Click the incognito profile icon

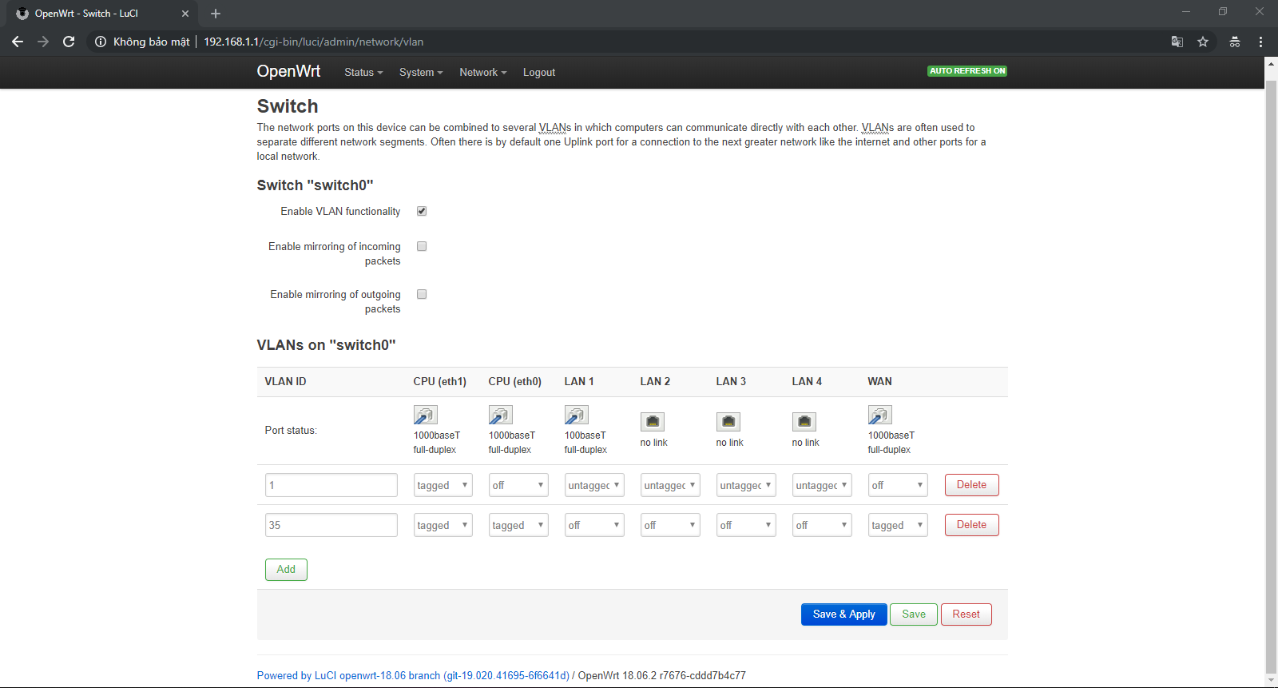tap(1235, 42)
